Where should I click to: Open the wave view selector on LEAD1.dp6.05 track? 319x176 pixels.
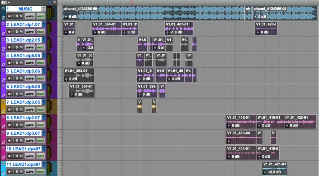pos(29,94)
